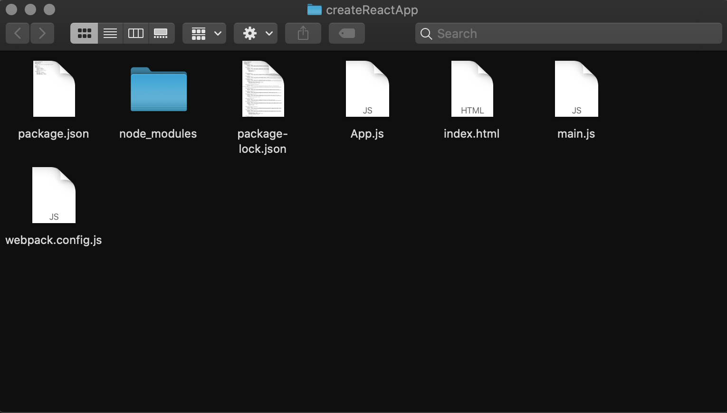Select the node_modules folder icon
The width and height of the screenshot is (727, 413).
click(x=159, y=89)
